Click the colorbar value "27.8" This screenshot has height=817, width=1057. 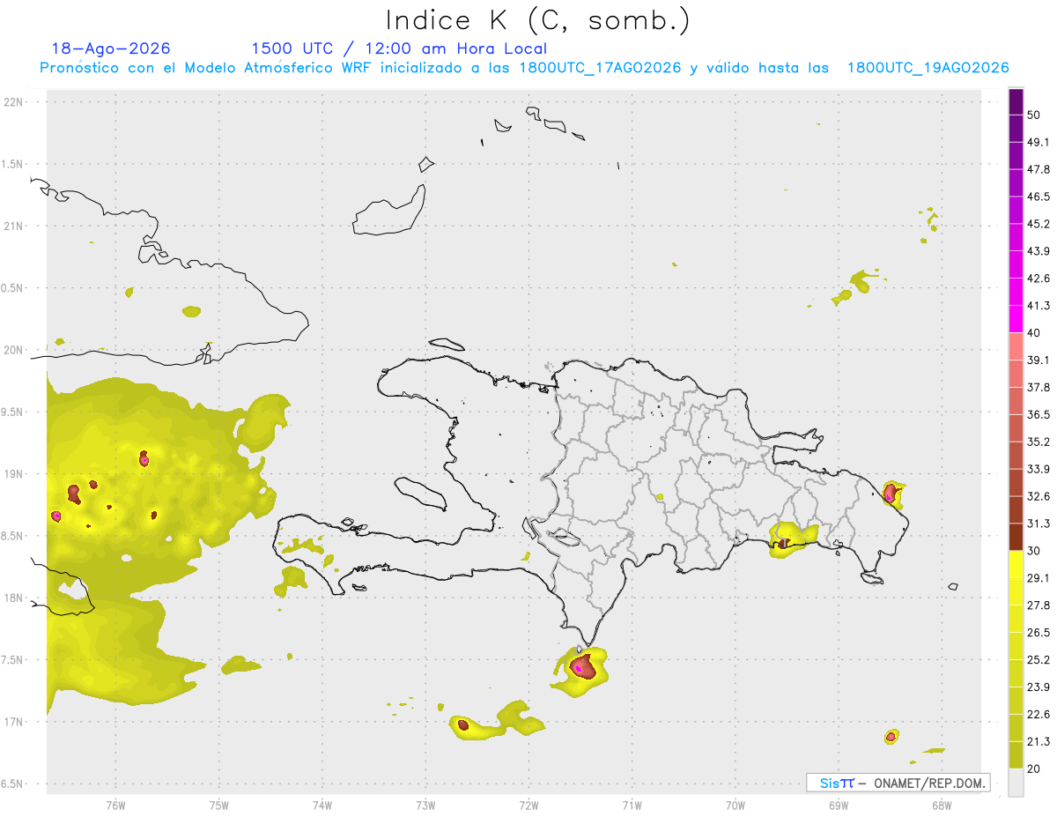1039,605
